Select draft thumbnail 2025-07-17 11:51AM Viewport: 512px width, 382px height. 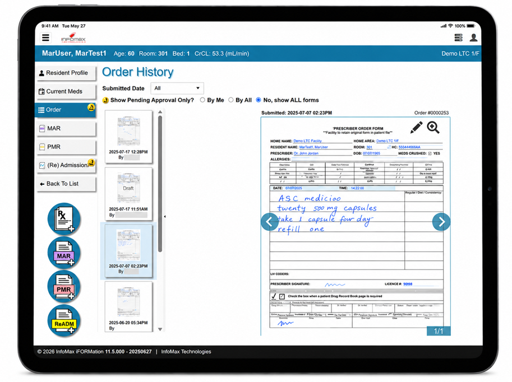pyautogui.click(x=128, y=194)
